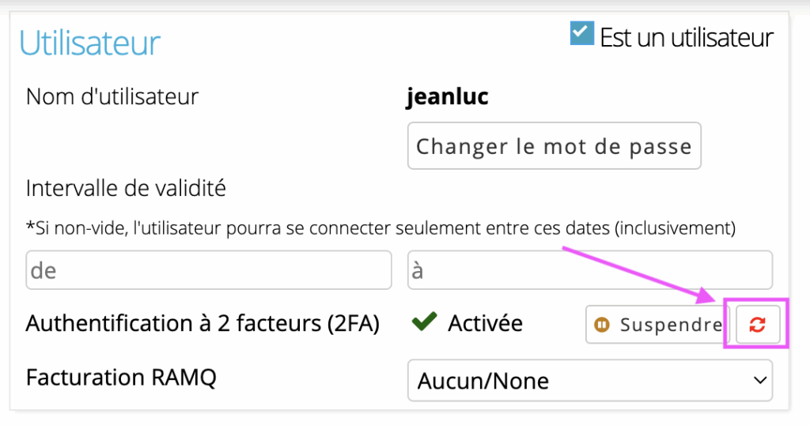Suspend two-factor authentication with Suspendre
The width and height of the screenshot is (810, 425).
[657, 325]
